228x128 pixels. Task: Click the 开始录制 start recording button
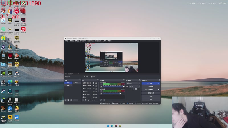151,87
